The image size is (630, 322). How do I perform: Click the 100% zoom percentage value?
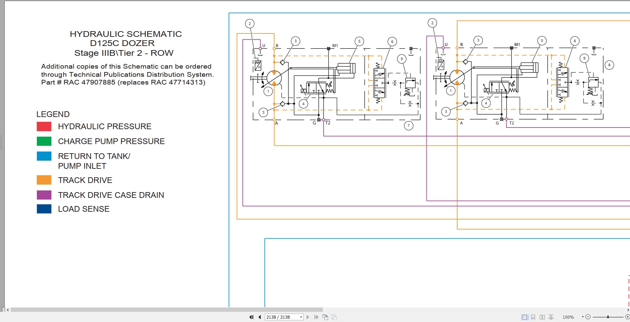pyautogui.click(x=568, y=317)
